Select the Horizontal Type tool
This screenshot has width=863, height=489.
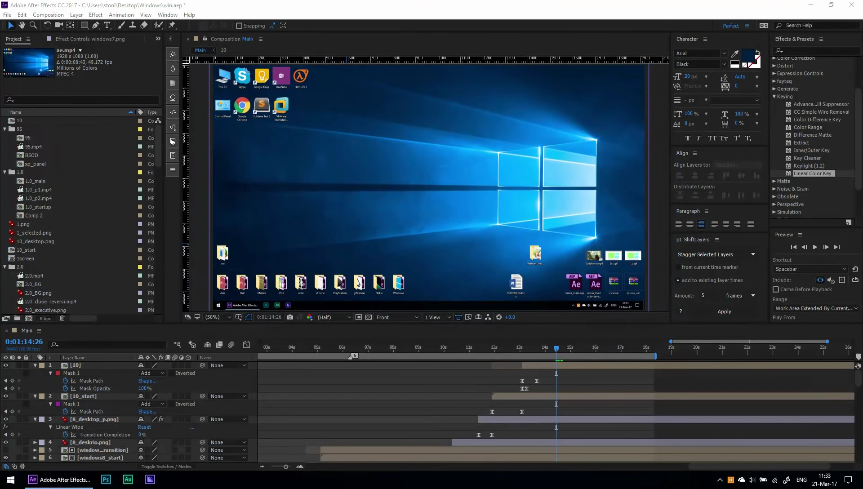click(107, 25)
